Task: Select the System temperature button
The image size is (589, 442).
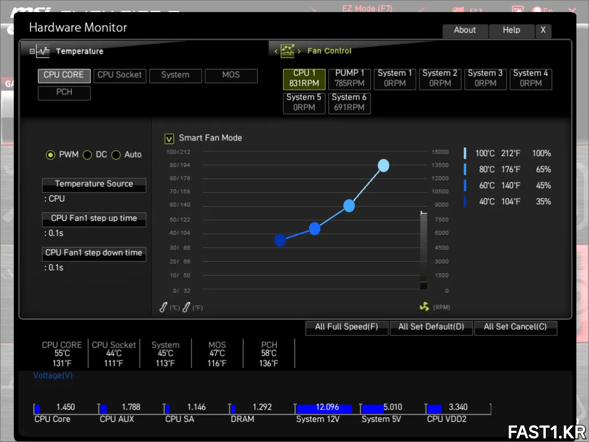Action: 175,75
